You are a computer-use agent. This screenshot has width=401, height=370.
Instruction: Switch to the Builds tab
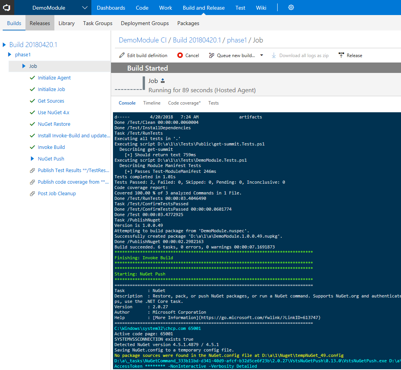[x=14, y=23]
